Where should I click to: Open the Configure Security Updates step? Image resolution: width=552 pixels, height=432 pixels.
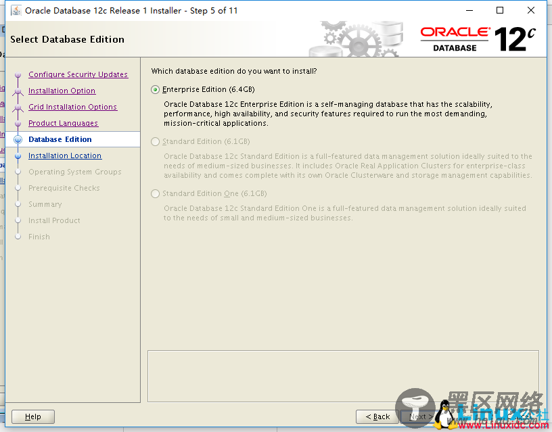tap(78, 74)
